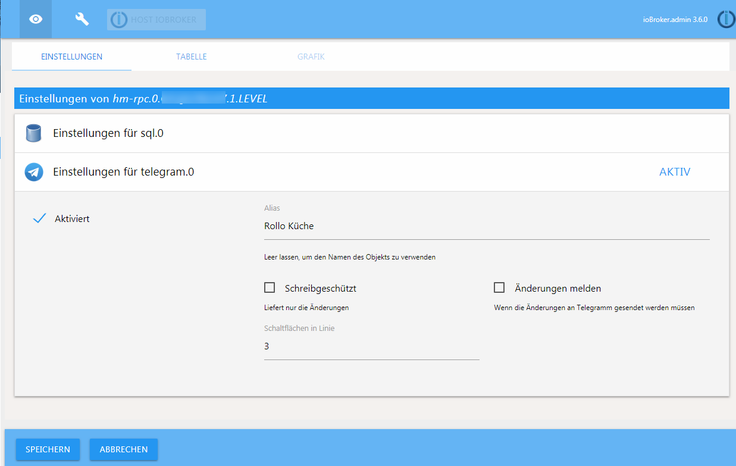Click the sql.0 database icon
Viewport: 736px width, 466px height.
(x=34, y=133)
